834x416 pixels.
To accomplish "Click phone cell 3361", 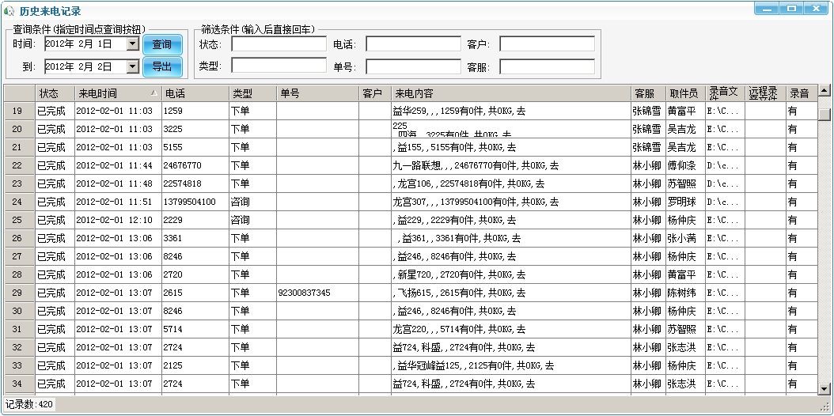I will point(195,238).
